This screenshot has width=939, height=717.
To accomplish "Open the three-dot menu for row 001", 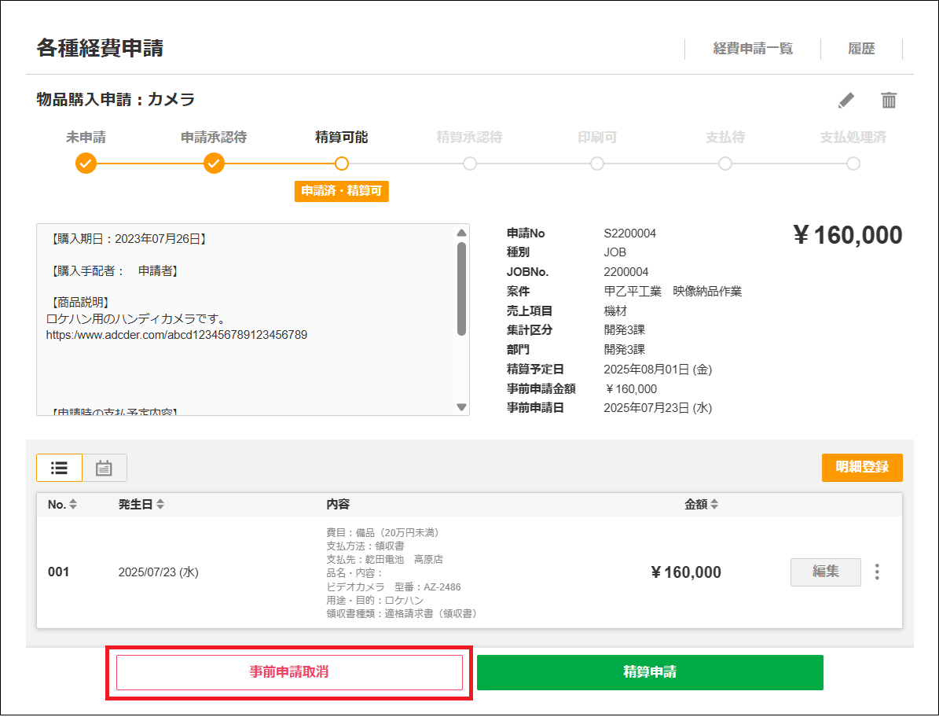I will pos(877,572).
